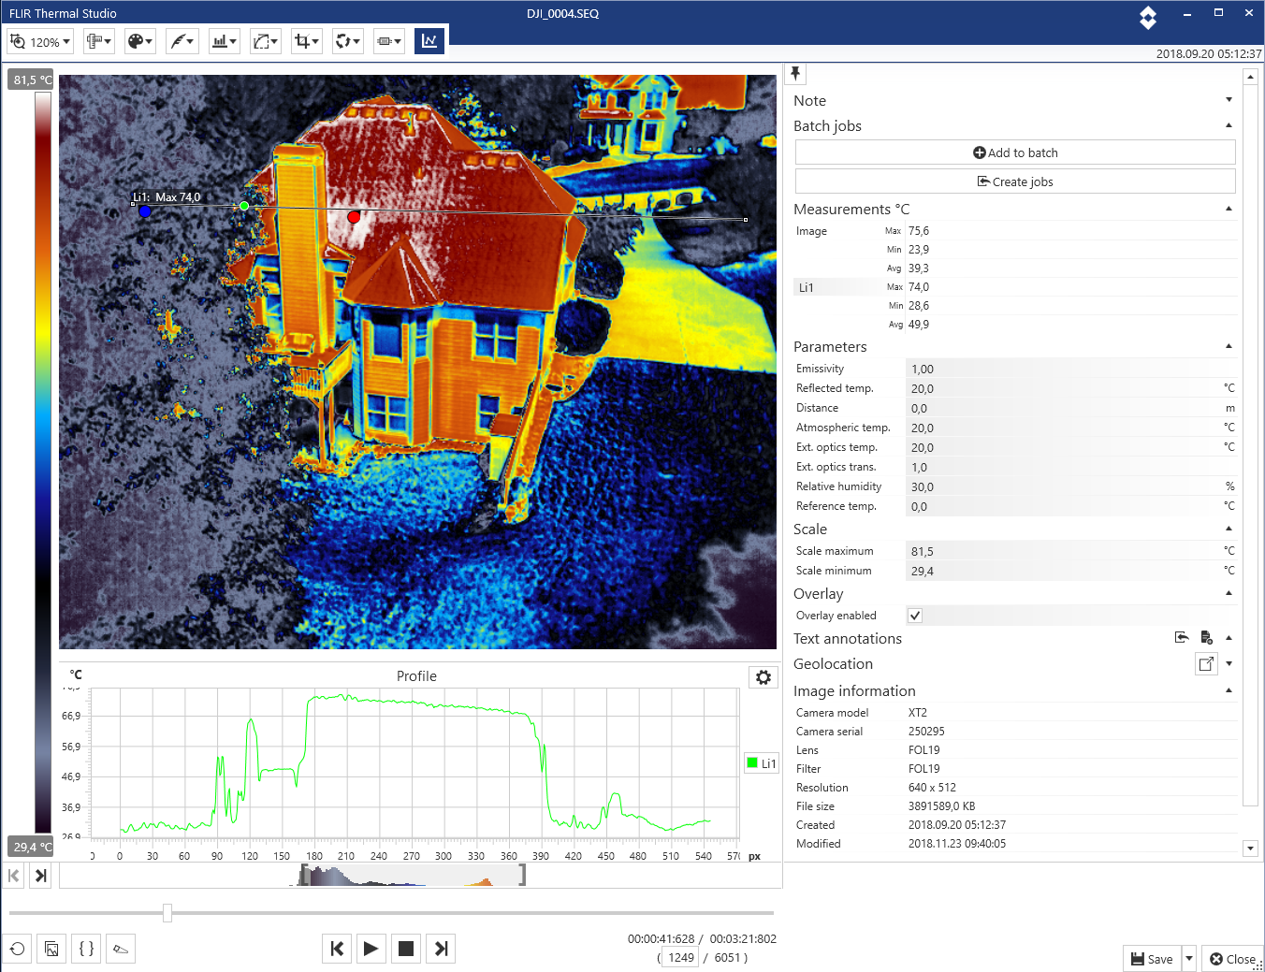1265x972 pixels.
Task: Open geolocation in external window
Action: 1206,663
